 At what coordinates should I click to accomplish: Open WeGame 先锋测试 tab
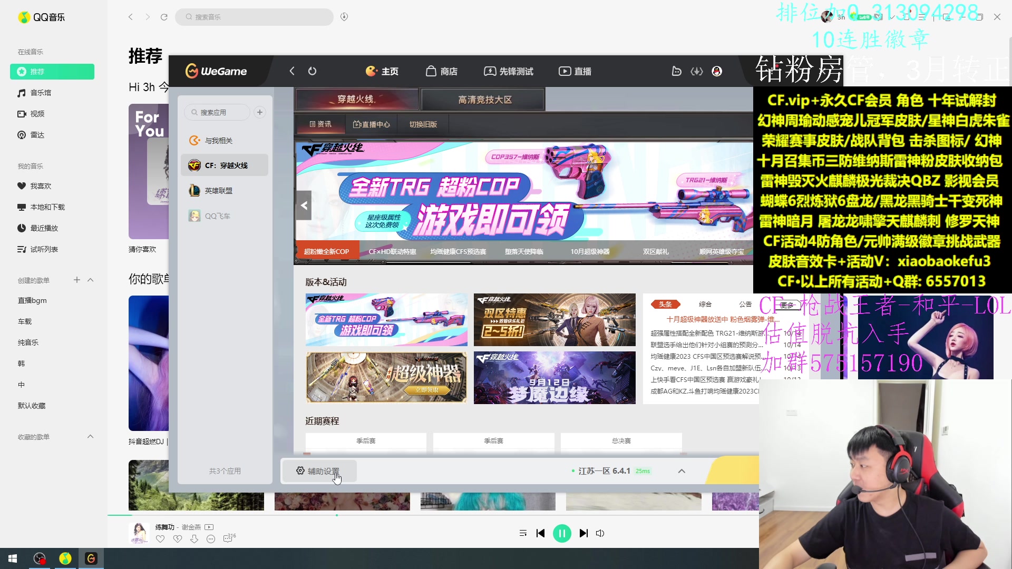click(509, 71)
